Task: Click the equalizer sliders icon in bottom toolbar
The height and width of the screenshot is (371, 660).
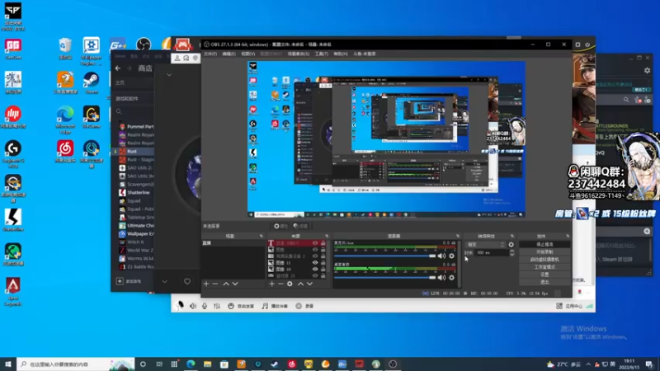Action: click(x=217, y=306)
